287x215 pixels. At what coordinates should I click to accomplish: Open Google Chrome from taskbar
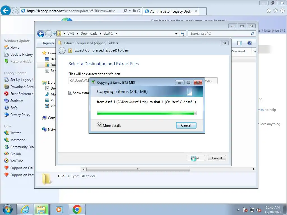77,209
